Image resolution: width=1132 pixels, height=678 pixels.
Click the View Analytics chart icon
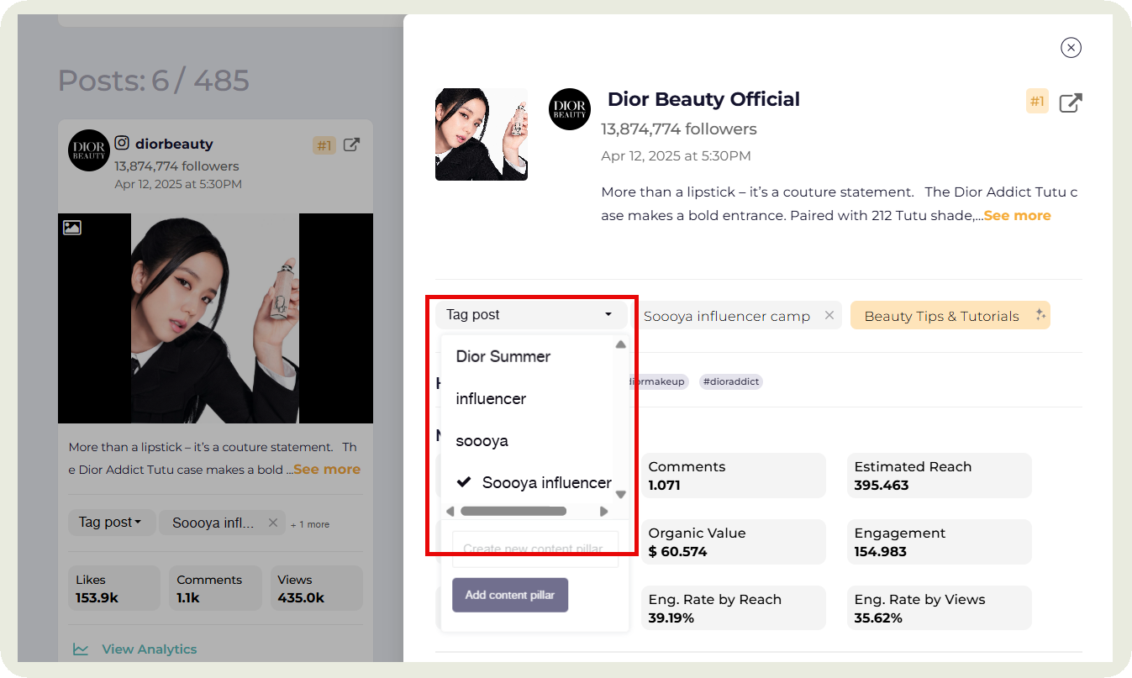pyautogui.click(x=81, y=649)
